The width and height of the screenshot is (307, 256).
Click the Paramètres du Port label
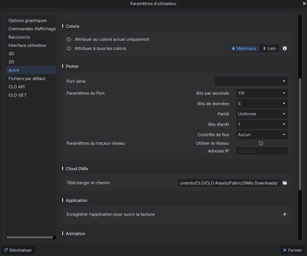[x=86, y=93]
